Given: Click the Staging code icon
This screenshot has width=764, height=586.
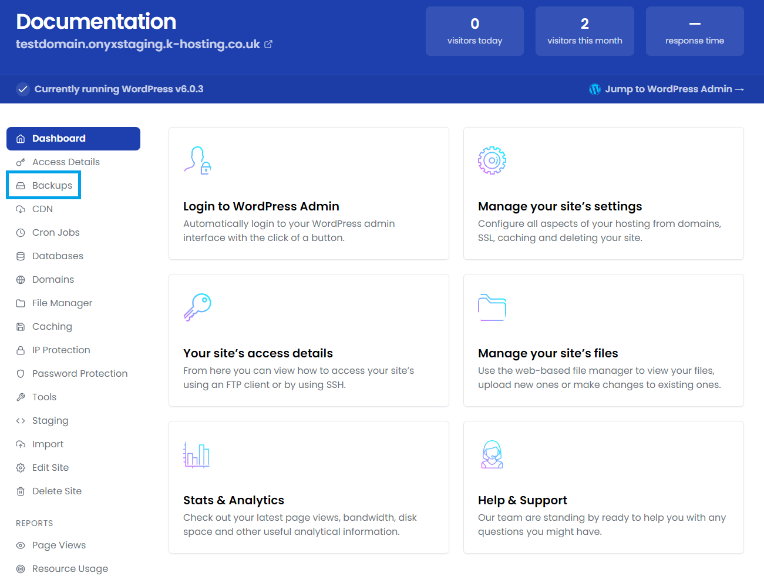Looking at the screenshot, I should [21, 420].
